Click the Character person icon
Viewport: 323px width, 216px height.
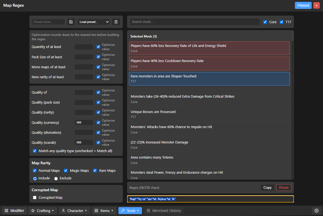[x=63, y=211]
